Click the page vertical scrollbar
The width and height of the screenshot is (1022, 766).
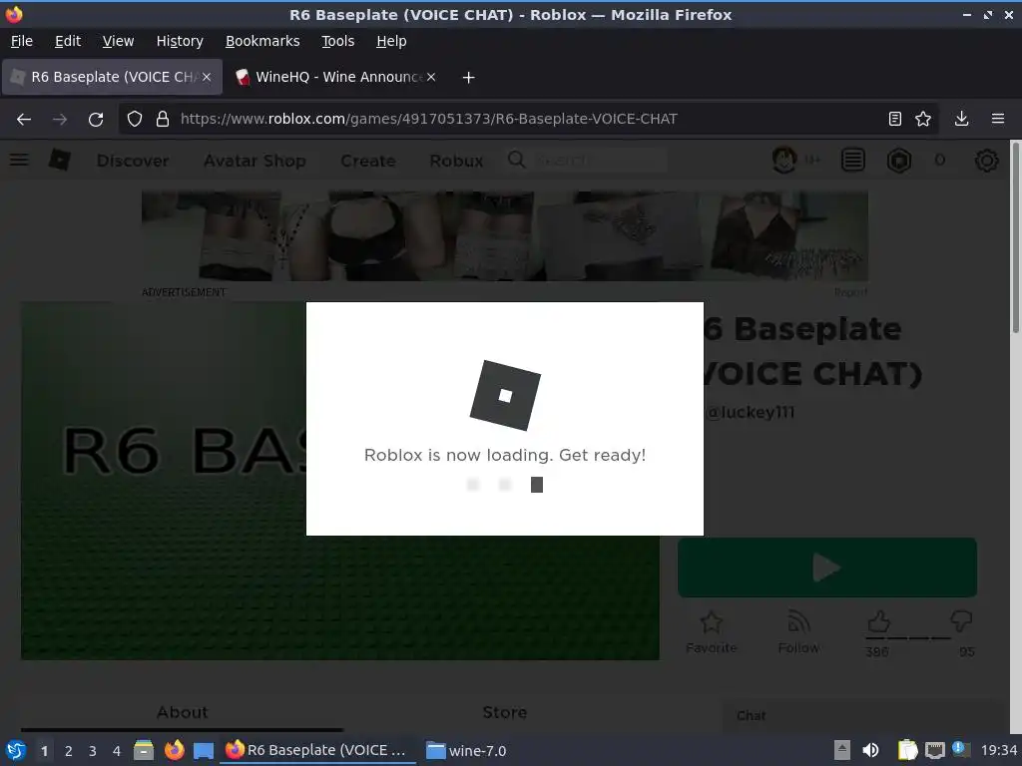(1015, 237)
